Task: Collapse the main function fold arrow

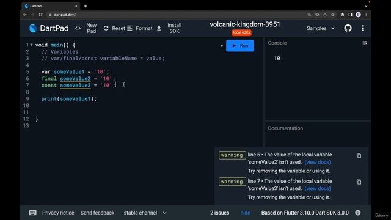Action: click(31, 45)
